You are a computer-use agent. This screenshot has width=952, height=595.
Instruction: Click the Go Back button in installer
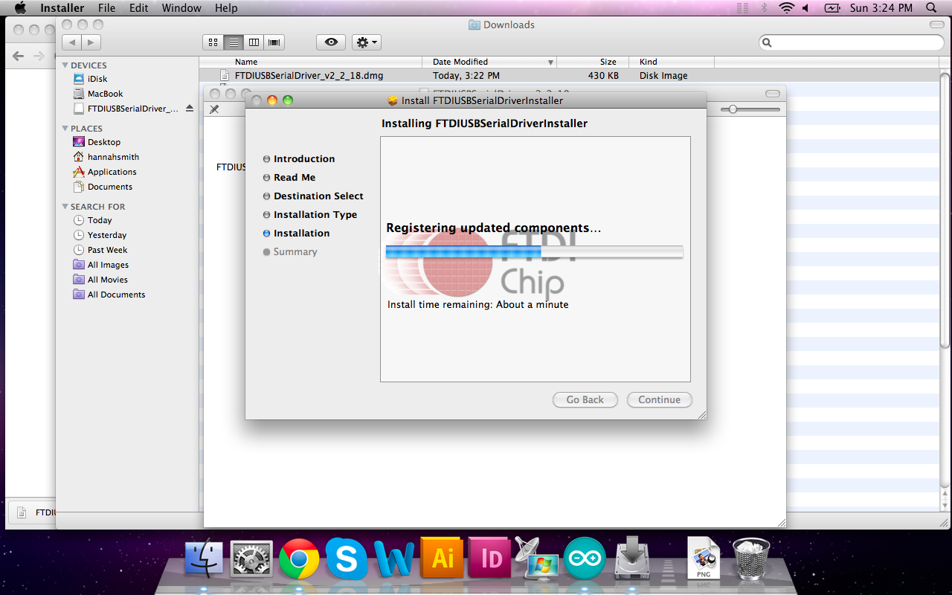[x=585, y=399]
